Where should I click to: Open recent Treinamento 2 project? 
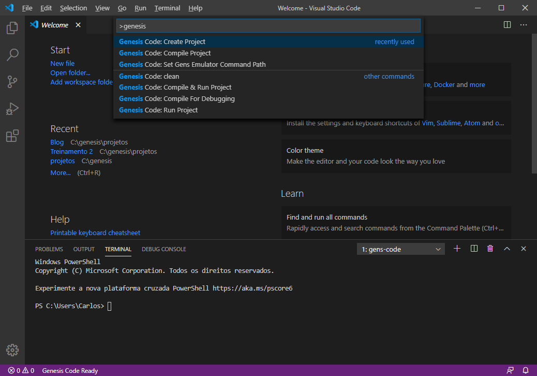tap(71, 152)
